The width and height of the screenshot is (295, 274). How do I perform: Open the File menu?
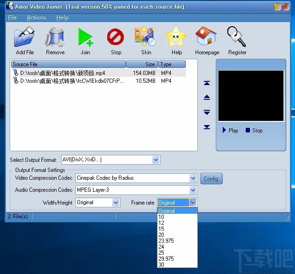[x=12, y=17]
